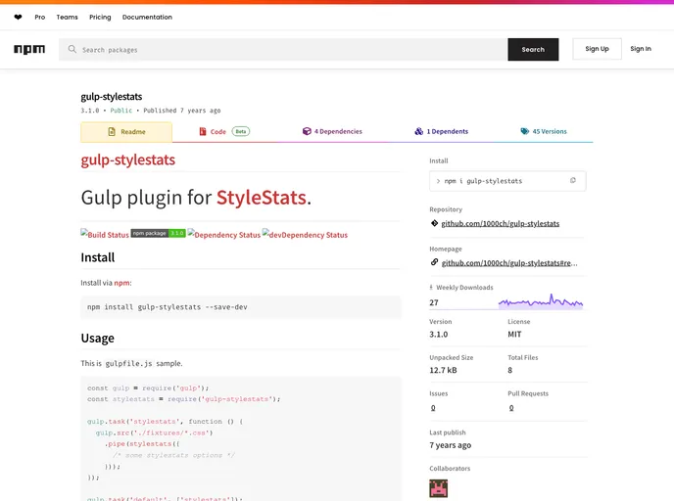The height and width of the screenshot is (501, 674).
Task: Open the github.com/1000ch/gulp-stylestats repository link
Action: 501,223
